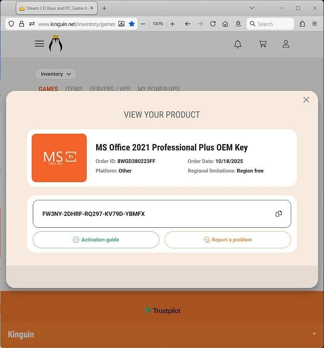324x348 pixels.
Task: Report a problem with this key
Action: pyautogui.click(x=228, y=240)
